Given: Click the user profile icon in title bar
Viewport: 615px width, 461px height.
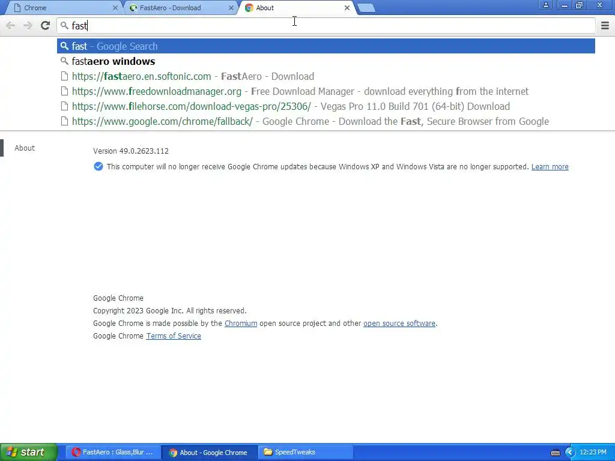Looking at the screenshot, I should tap(545, 5).
